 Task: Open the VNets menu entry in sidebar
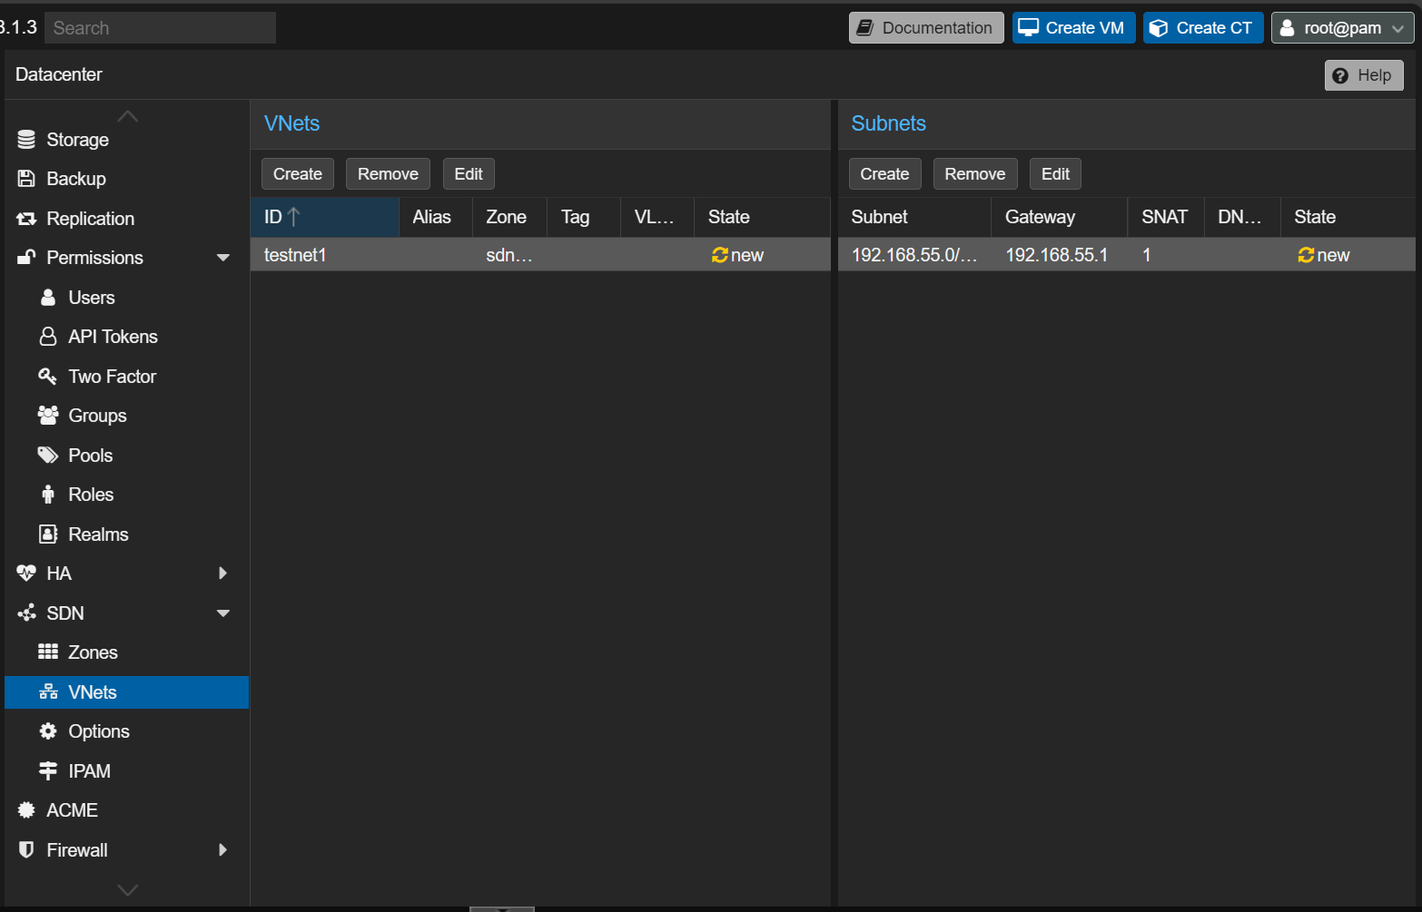coord(126,692)
